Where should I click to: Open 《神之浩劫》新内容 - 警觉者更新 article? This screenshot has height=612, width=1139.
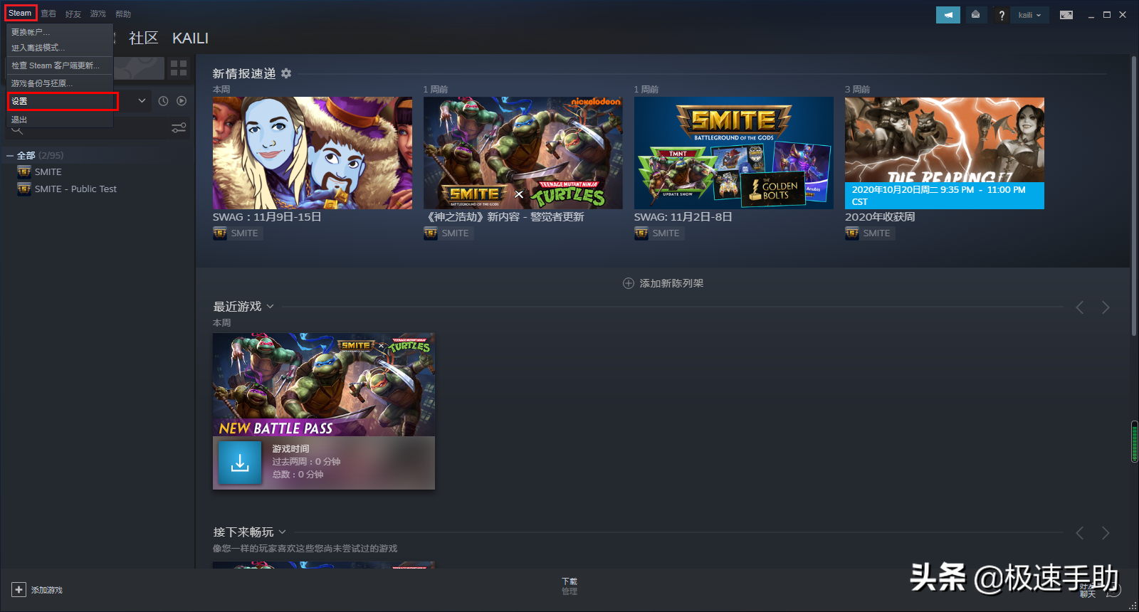click(504, 217)
